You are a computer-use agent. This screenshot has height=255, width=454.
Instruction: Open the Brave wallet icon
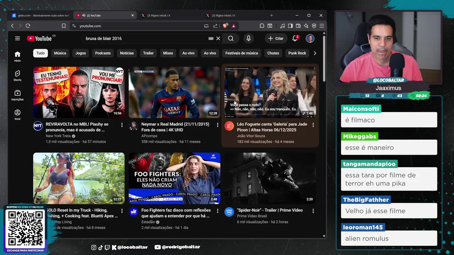(298, 26)
